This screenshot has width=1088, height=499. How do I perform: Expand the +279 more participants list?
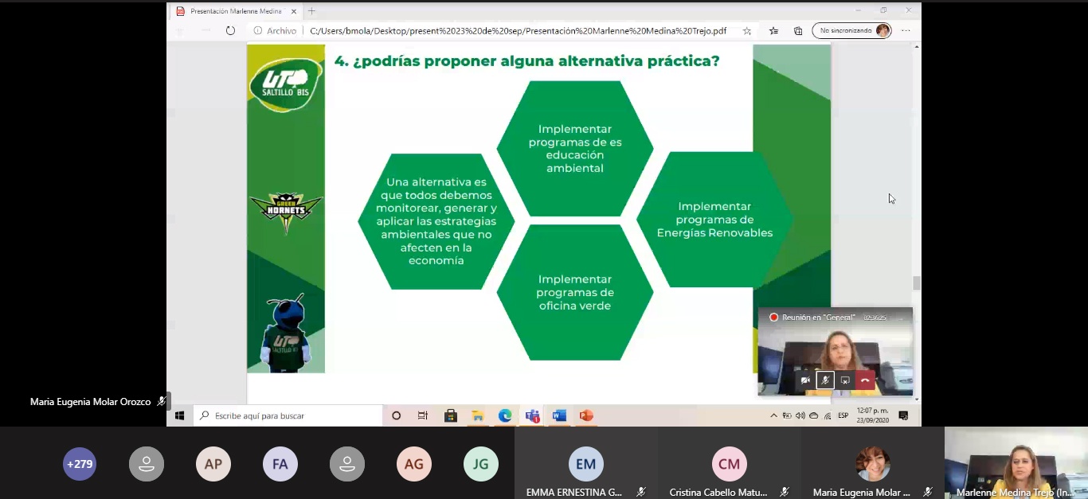(80, 464)
